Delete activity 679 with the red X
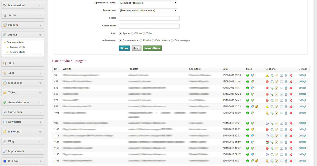The width and height of the screenshot is (317, 166). pos(291,100)
